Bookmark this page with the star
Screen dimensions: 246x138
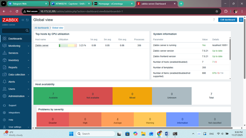coord(217,11)
